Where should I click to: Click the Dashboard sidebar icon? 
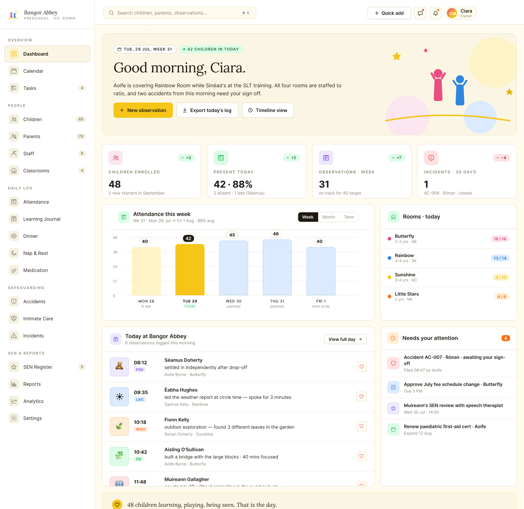pyautogui.click(x=14, y=54)
